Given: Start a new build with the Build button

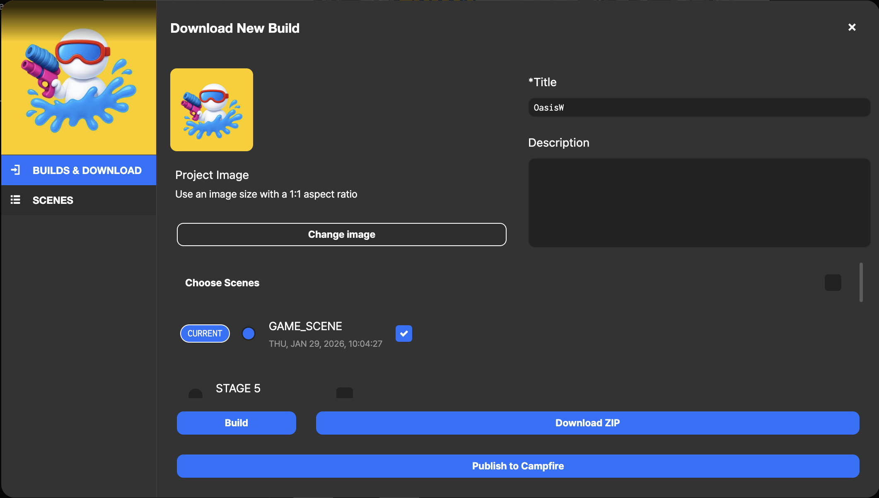Looking at the screenshot, I should [236, 423].
